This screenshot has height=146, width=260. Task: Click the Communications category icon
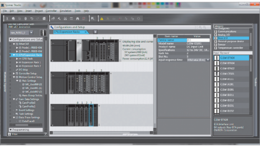[216, 31]
